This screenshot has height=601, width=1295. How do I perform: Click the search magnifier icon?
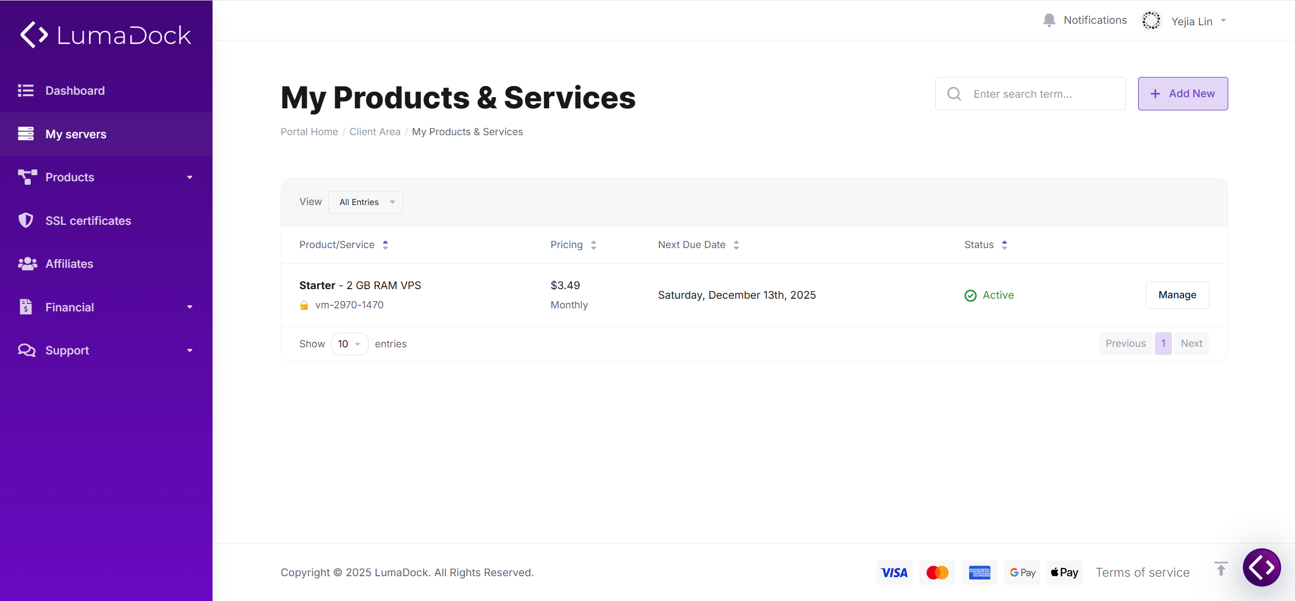(954, 94)
